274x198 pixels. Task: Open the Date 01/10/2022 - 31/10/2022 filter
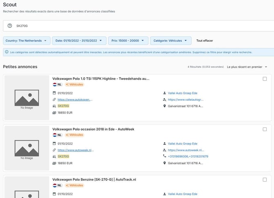click(x=79, y=41)
